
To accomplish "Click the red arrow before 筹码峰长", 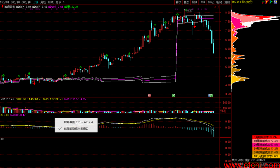I will [2, 7].
